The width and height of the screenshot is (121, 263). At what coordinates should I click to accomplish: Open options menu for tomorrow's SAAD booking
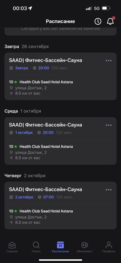109,60
